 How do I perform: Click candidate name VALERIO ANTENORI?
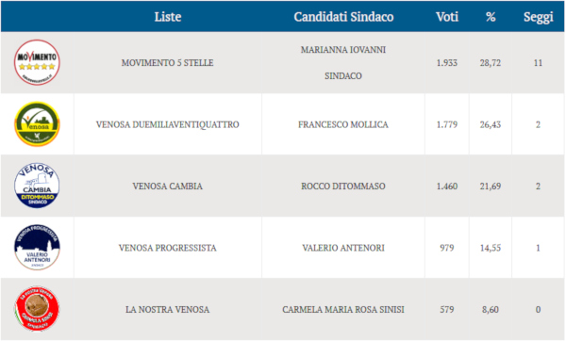pos(343,248)
